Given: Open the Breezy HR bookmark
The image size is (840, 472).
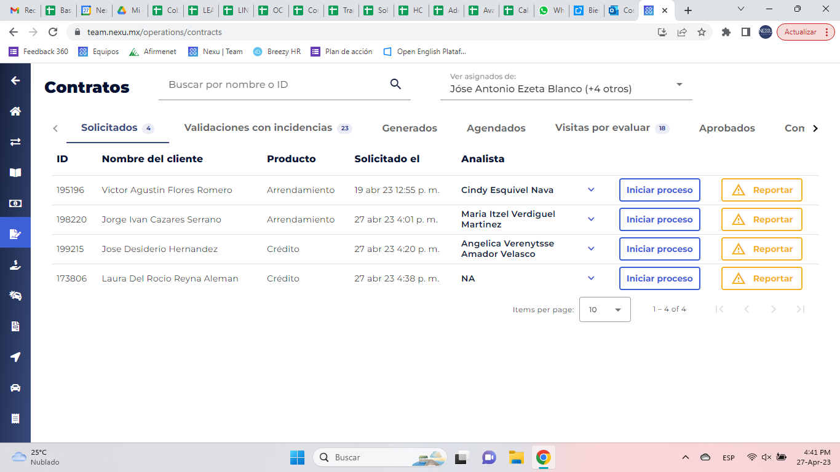Looking at the screenshot, I should 277,52.
